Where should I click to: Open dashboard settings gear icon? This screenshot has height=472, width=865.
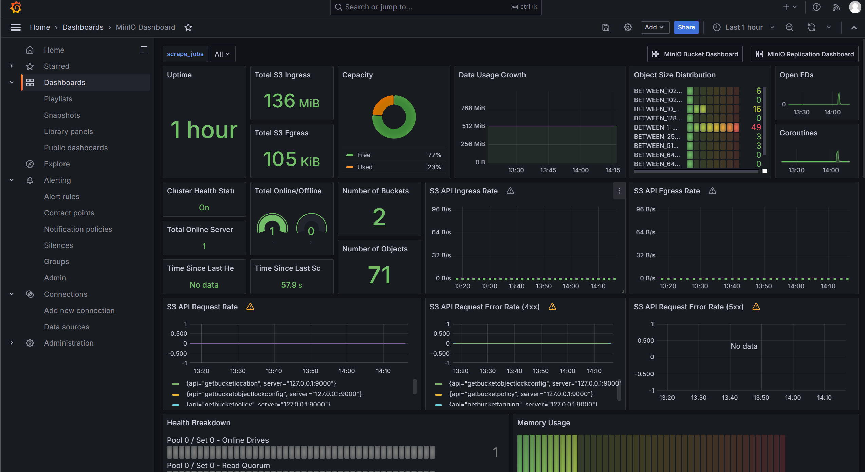[x=628, y=27]
